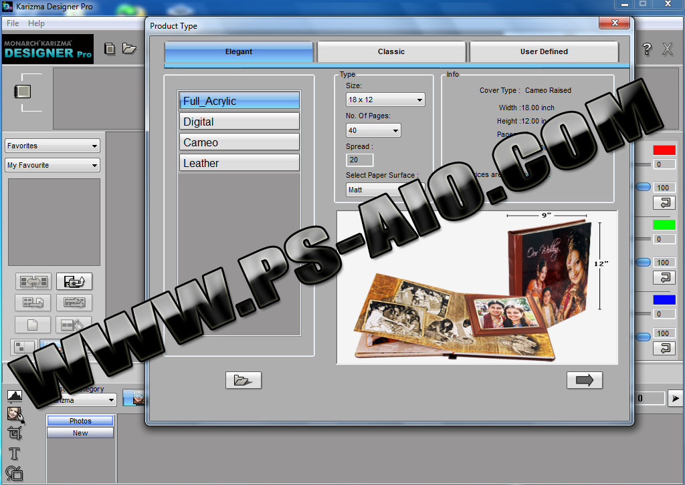Click the page layout icon in left panel
The width and height of the screenshot is (685, 485).
coord(23,92)
